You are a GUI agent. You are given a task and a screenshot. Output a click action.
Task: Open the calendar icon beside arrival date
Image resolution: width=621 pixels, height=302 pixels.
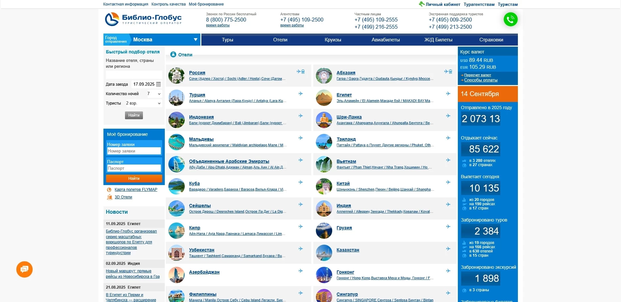pos(159,84)
